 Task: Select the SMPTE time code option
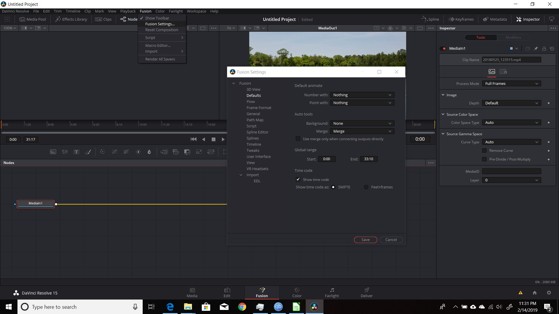(333, 187)
